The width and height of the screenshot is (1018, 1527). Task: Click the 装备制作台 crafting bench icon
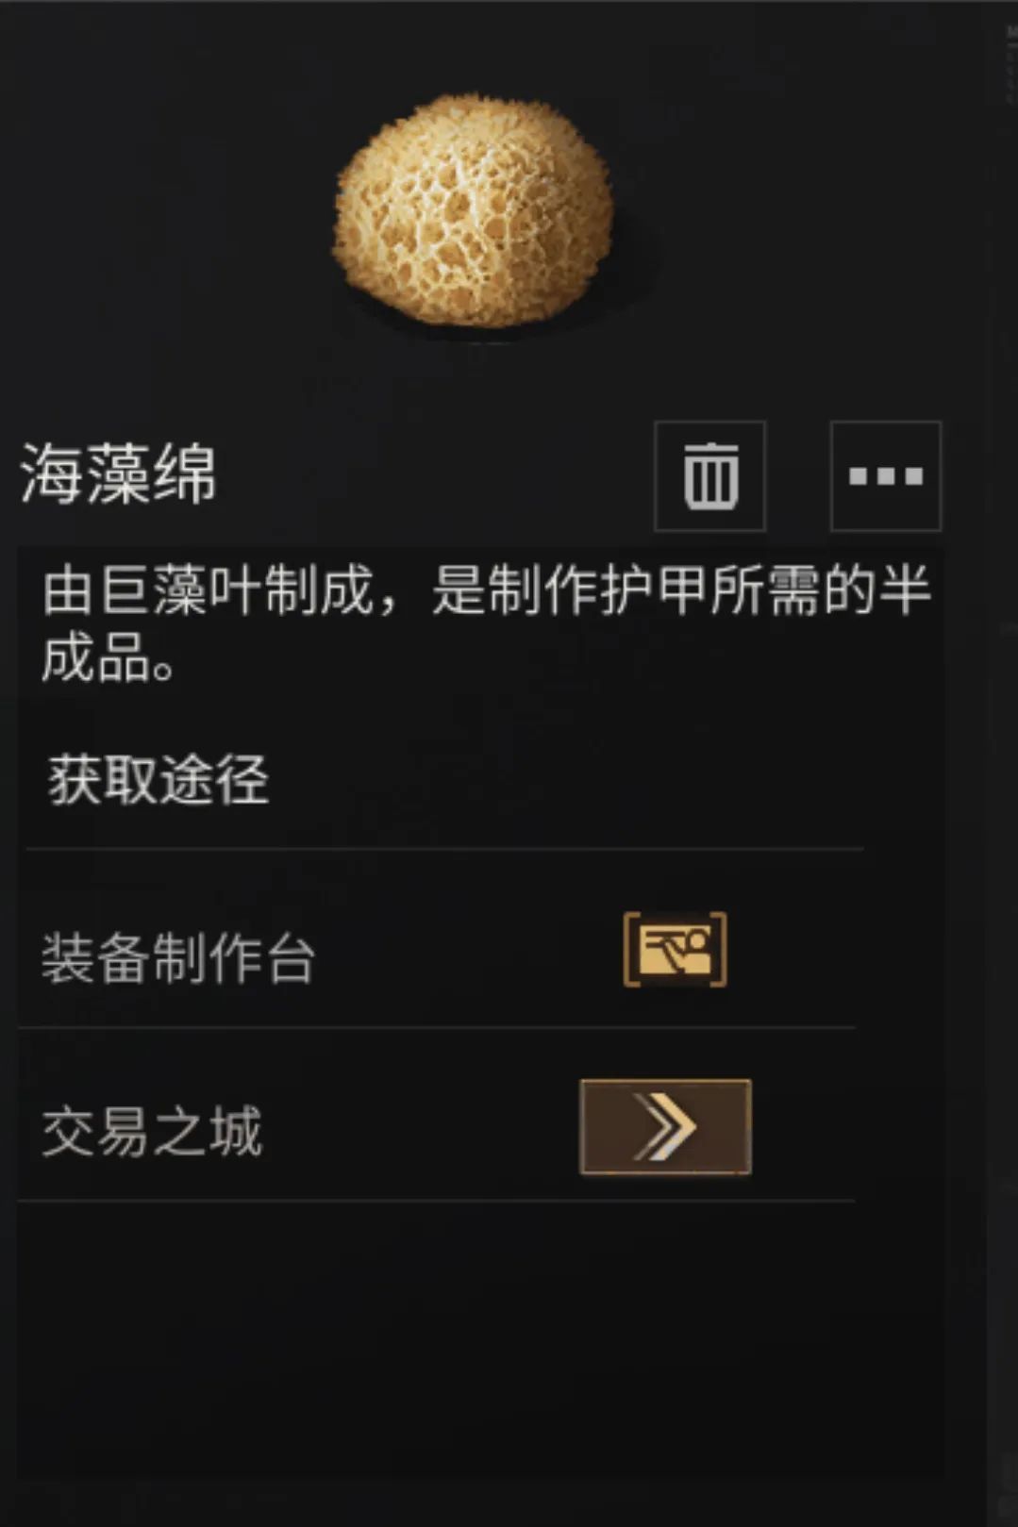click(x=675, y=950)
